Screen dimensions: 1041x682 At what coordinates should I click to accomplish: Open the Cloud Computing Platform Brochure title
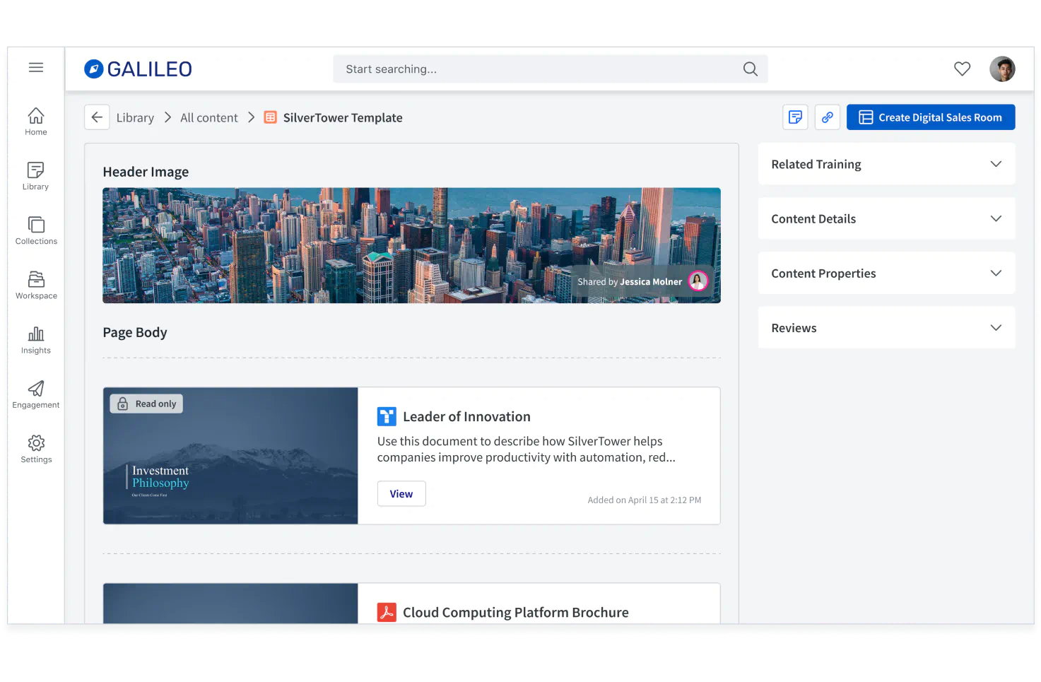[515, 612]
